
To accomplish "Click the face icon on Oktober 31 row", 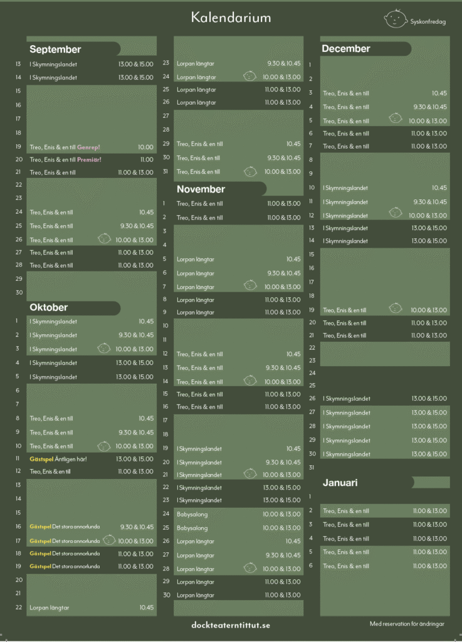I will tap(250, 171).
